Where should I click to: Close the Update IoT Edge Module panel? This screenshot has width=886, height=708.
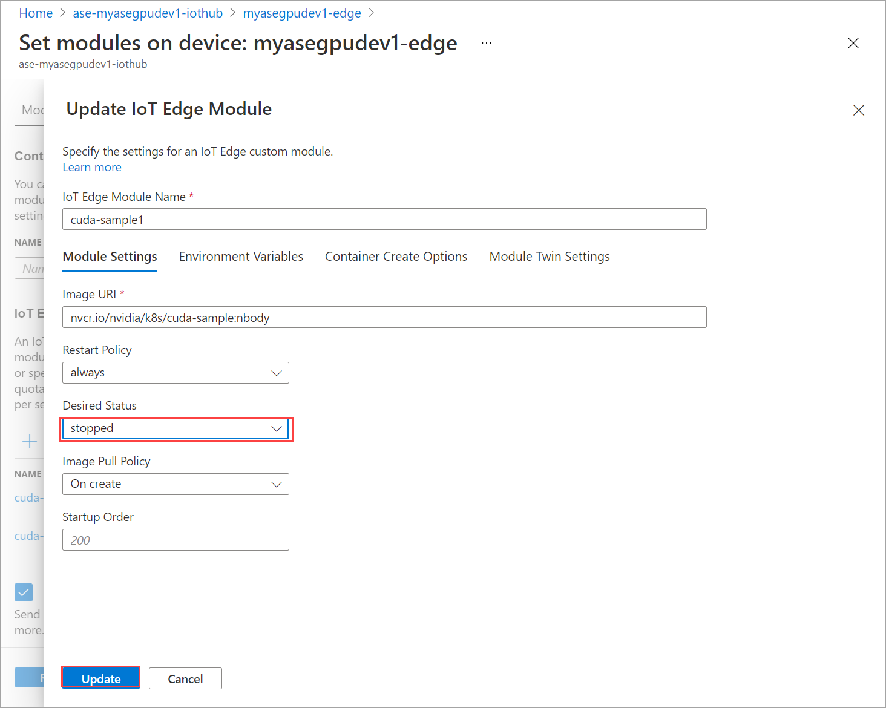[x=859, y=110]
